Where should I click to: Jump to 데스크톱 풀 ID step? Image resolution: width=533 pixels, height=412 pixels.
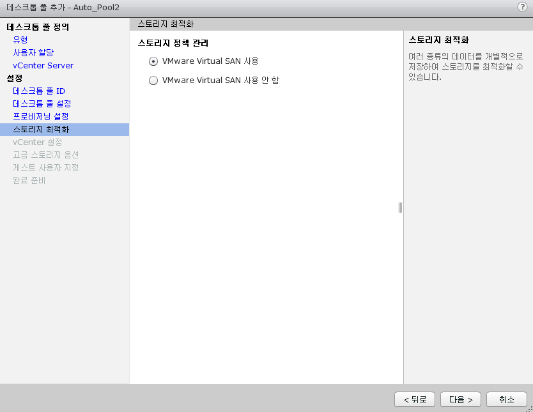pos(39,91)
